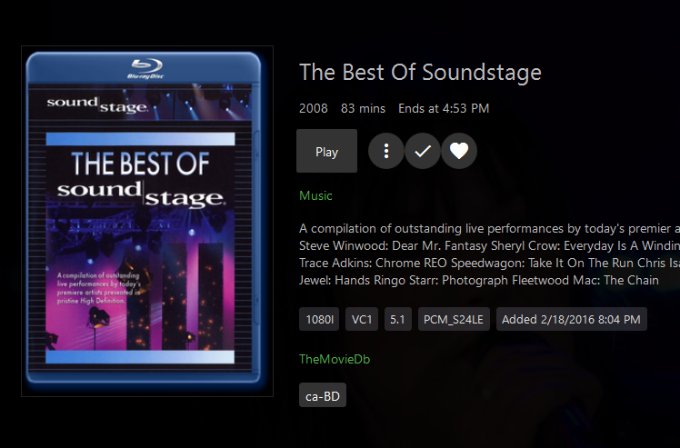Toggle the heart favorite icon
680x448 pixels.
[x=459, y=152]
